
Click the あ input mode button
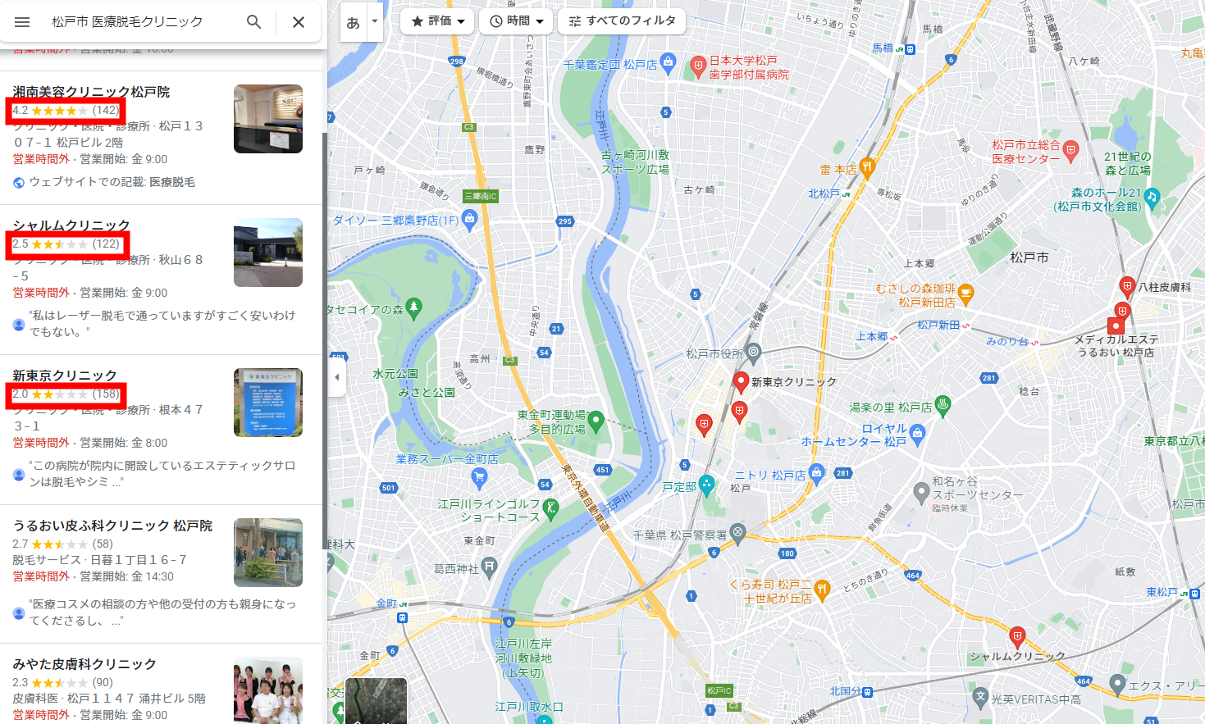click(354, 22)
